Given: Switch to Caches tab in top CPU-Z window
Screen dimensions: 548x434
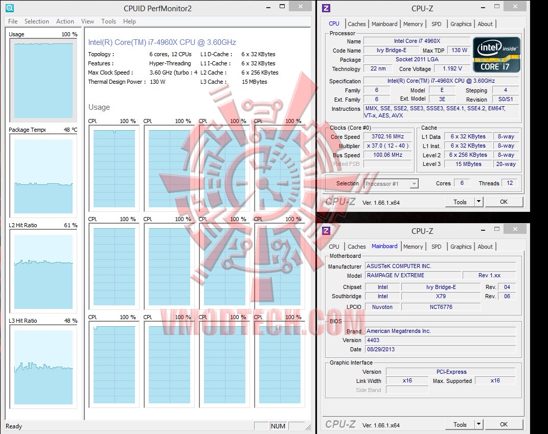Looking at the screenshot, I should point(356,24).
